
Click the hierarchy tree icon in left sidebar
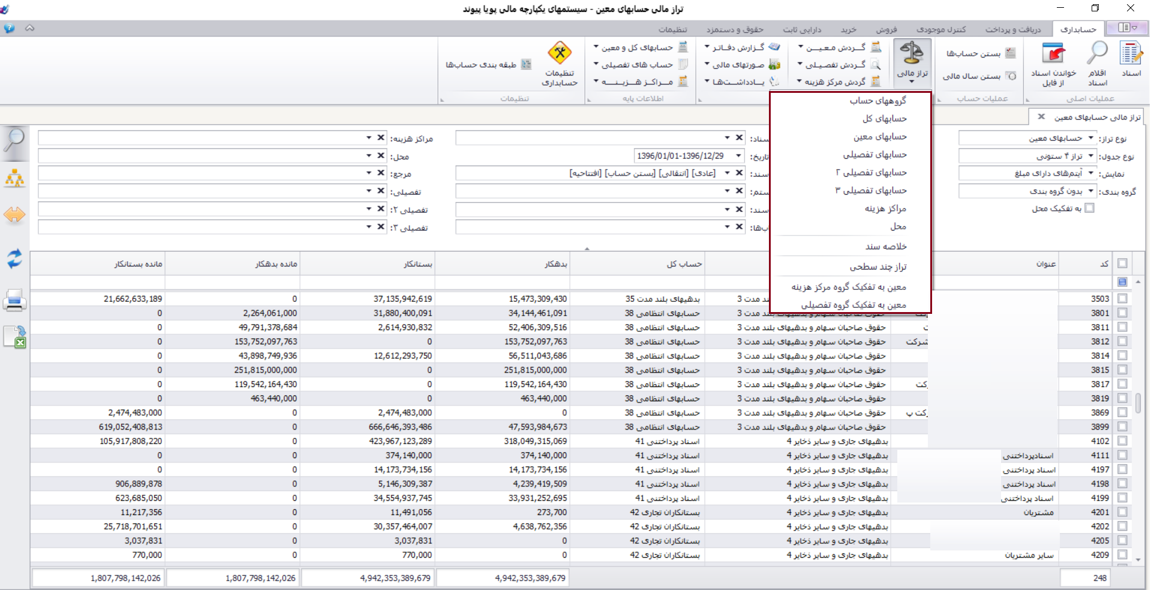tap(14, 178)
